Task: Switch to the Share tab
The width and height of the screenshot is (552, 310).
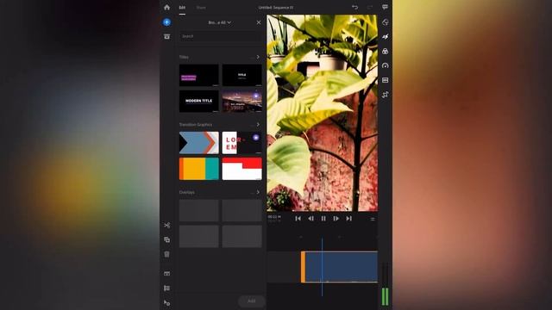Action: (x=201, y=8)
